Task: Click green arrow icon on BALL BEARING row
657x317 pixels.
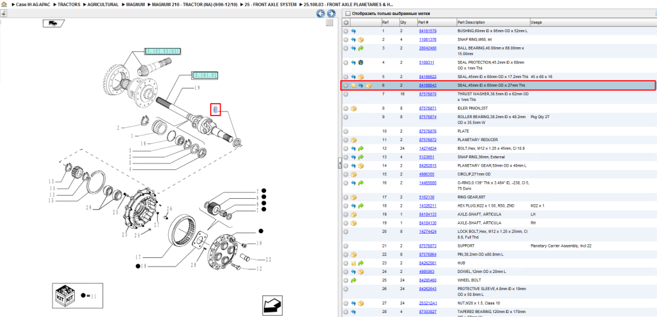Action: 361,49
